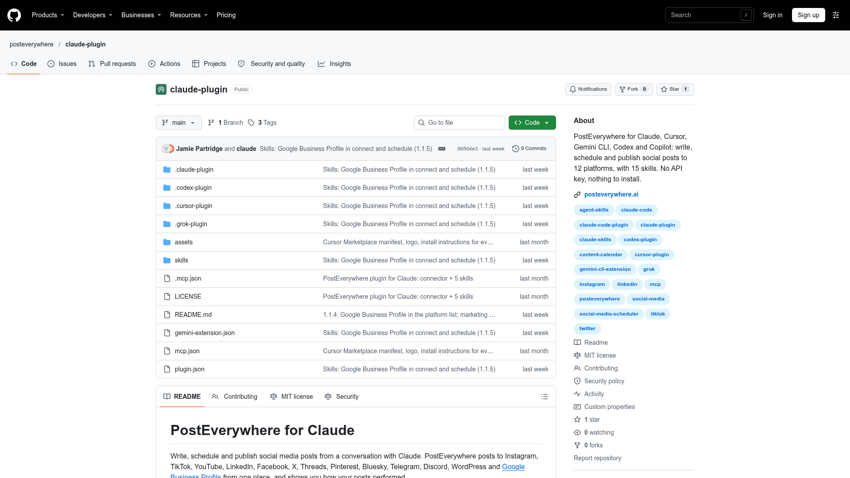The width and height of the screenshot is (850, 478).
Task: Click the claude-plugin repository avatar icon
Action: pos(161,89)
